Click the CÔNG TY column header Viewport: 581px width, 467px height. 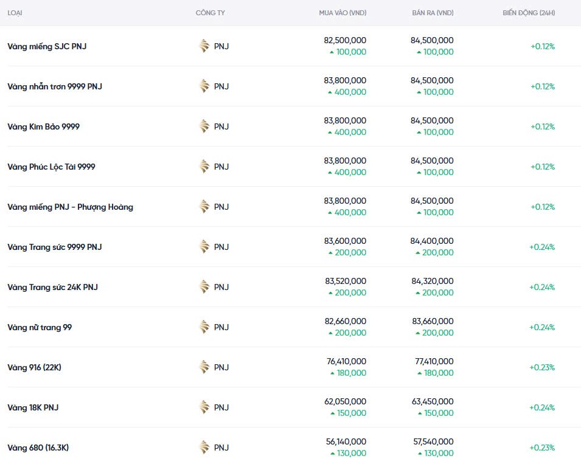210,13
